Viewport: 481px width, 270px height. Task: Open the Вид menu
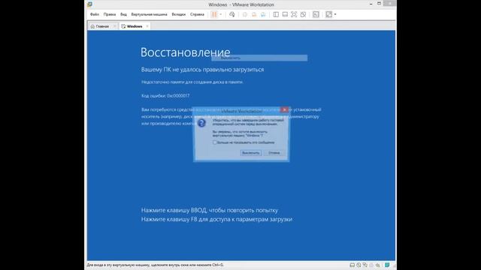123,14
